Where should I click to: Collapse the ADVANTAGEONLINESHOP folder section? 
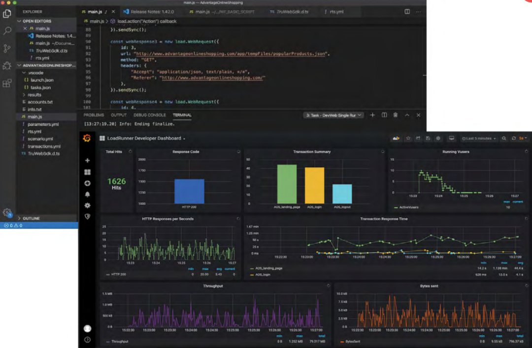point(46,65)
